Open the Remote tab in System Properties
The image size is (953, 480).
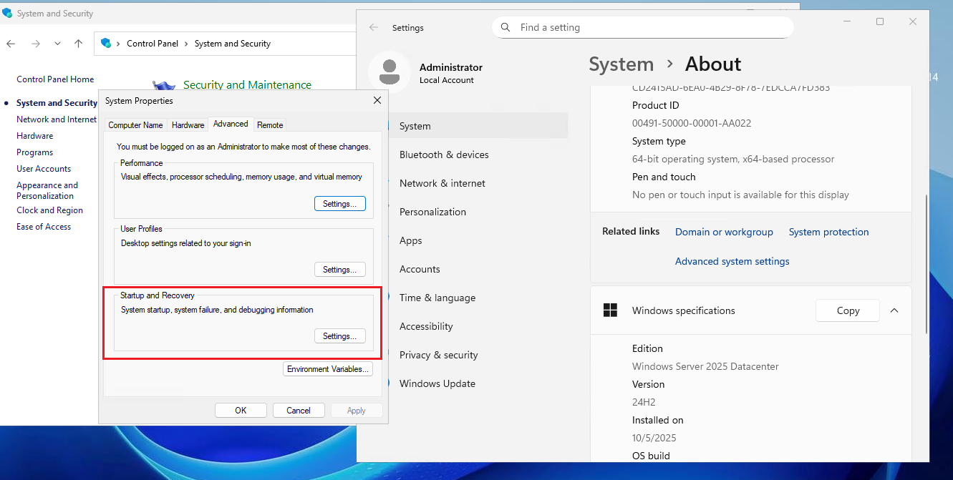coord(270,124)
